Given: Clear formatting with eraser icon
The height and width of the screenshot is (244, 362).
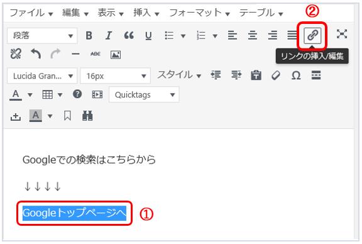Looking at the screenshot, I should (276, 75).
